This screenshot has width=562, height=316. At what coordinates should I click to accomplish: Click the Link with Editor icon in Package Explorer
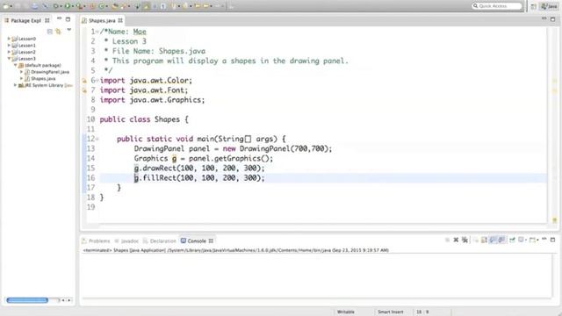(59, 32)
